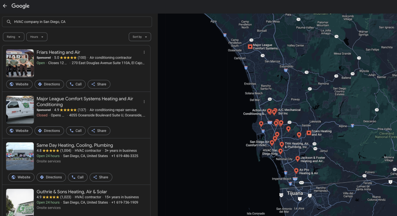Click the Google logo text
397x216 pixels.
point(21,6)
